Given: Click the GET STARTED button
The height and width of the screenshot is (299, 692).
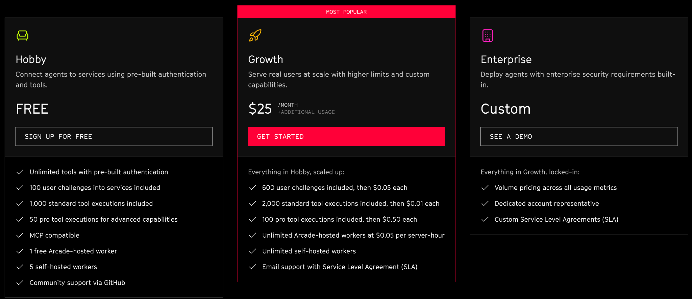Looking at the screenshot, I should click(346, 136).
